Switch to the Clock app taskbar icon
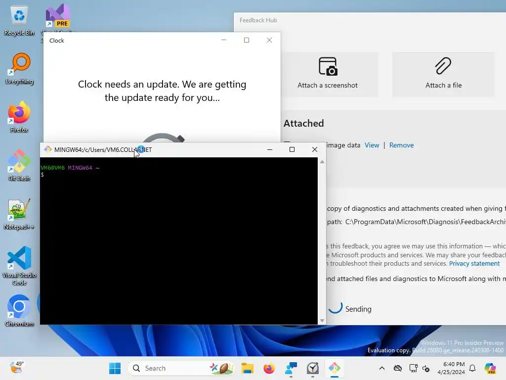Image resolution: width=506 pixels, height=380 pixels. tap(313, 368)
